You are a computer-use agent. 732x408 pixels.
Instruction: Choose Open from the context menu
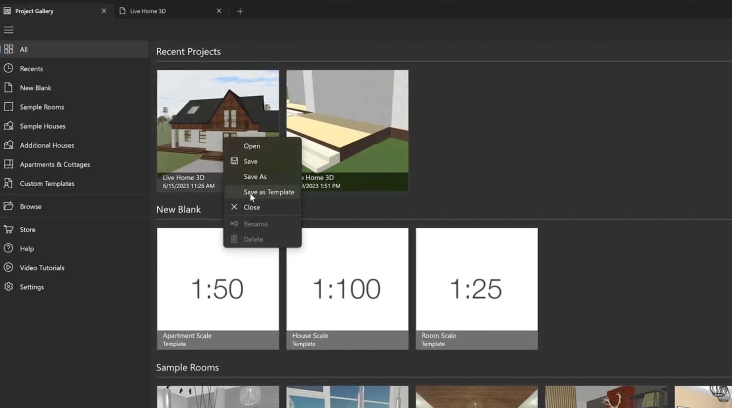[x=263, y=146]
